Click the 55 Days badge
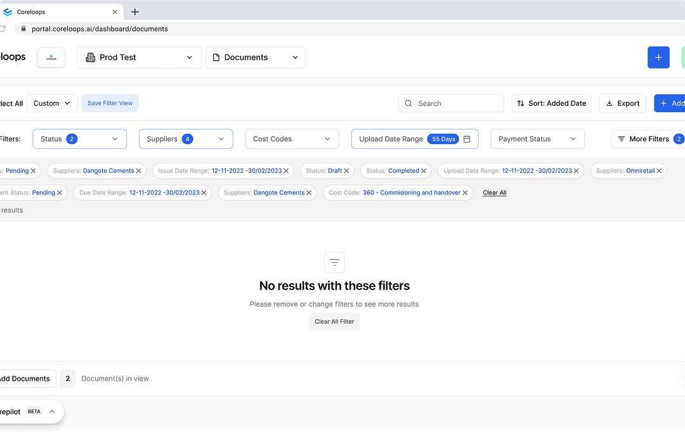The height and width of the screenshot is (432, 685). tap(443, 139)
